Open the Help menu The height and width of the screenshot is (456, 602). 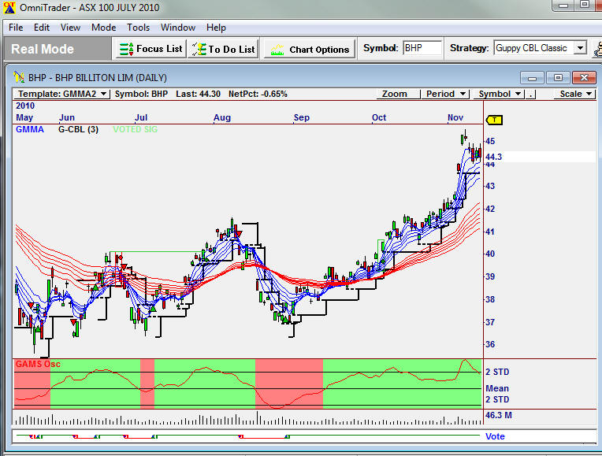coord(216,28)
